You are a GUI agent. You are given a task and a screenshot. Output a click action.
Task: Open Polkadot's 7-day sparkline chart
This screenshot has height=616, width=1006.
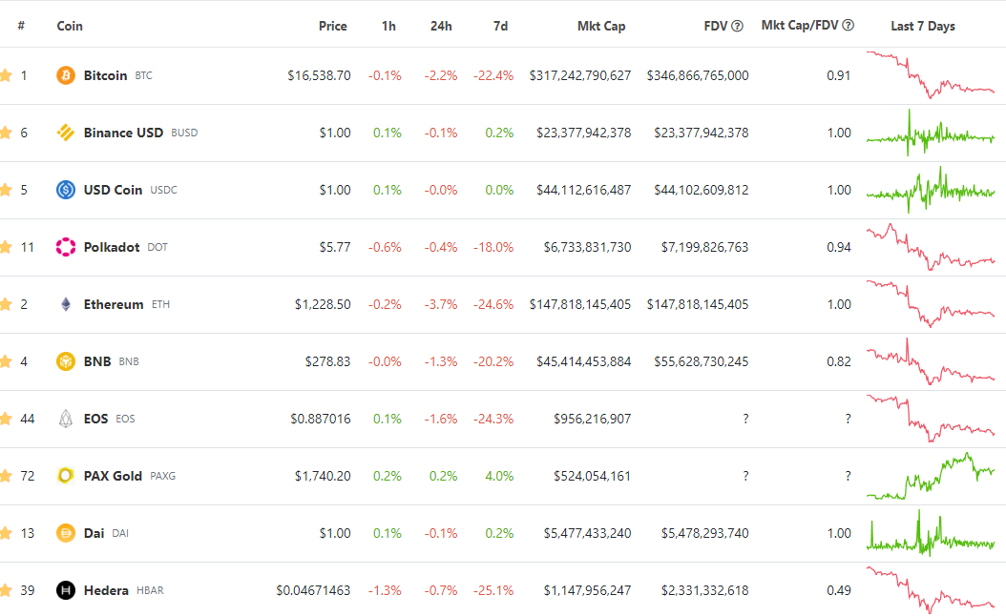pyautogui.click(x=931, y=247)
